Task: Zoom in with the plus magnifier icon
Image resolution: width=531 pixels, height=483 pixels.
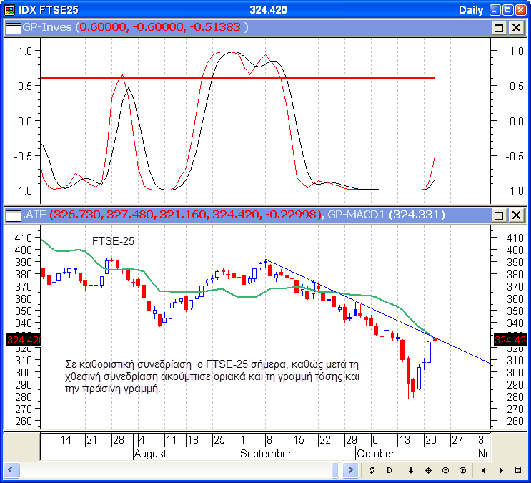Action: click(462, 470)
